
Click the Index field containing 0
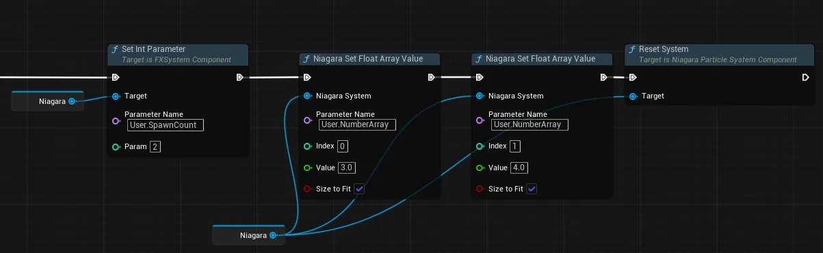pyautogui.click(x=343, y=146)
